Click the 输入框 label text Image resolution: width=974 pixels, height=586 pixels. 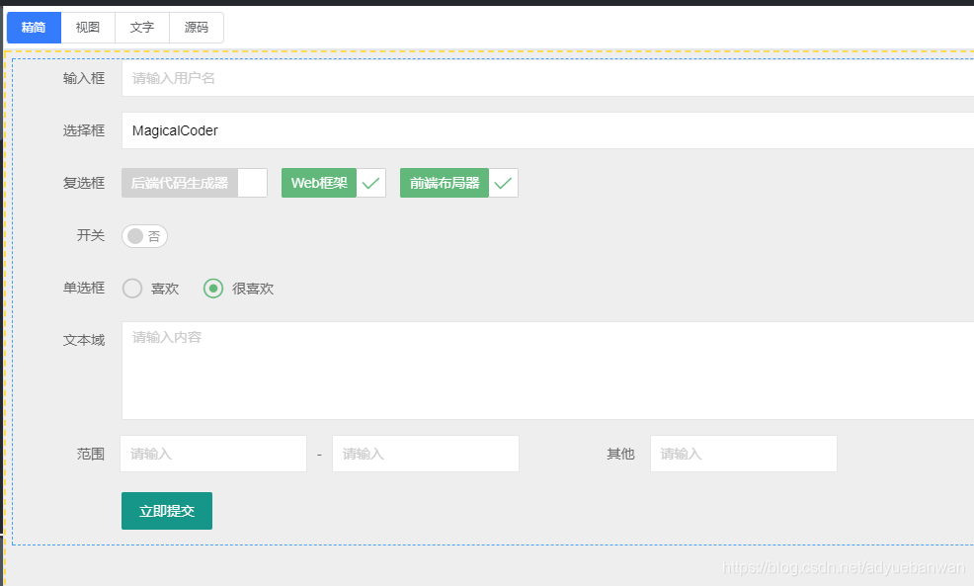(84, 78)
